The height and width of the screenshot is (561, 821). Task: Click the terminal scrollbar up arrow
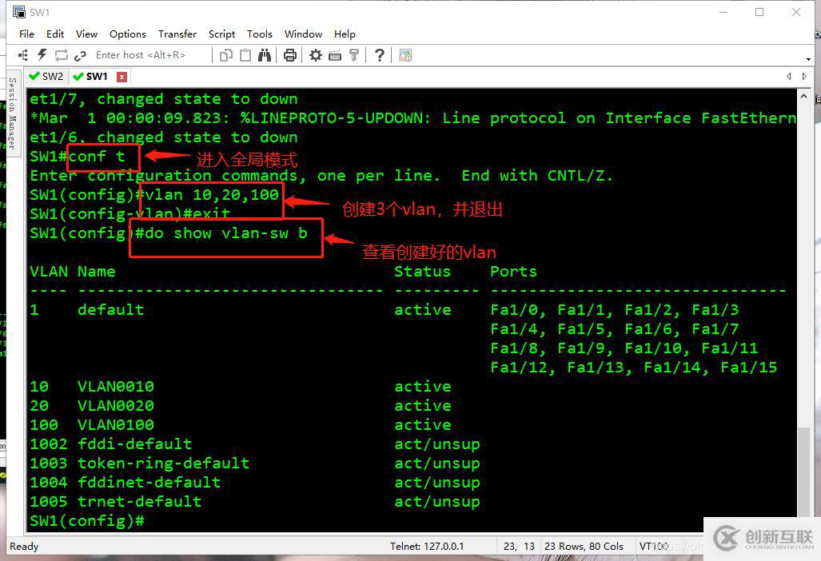pyautogui.click(x=803, y=96)
